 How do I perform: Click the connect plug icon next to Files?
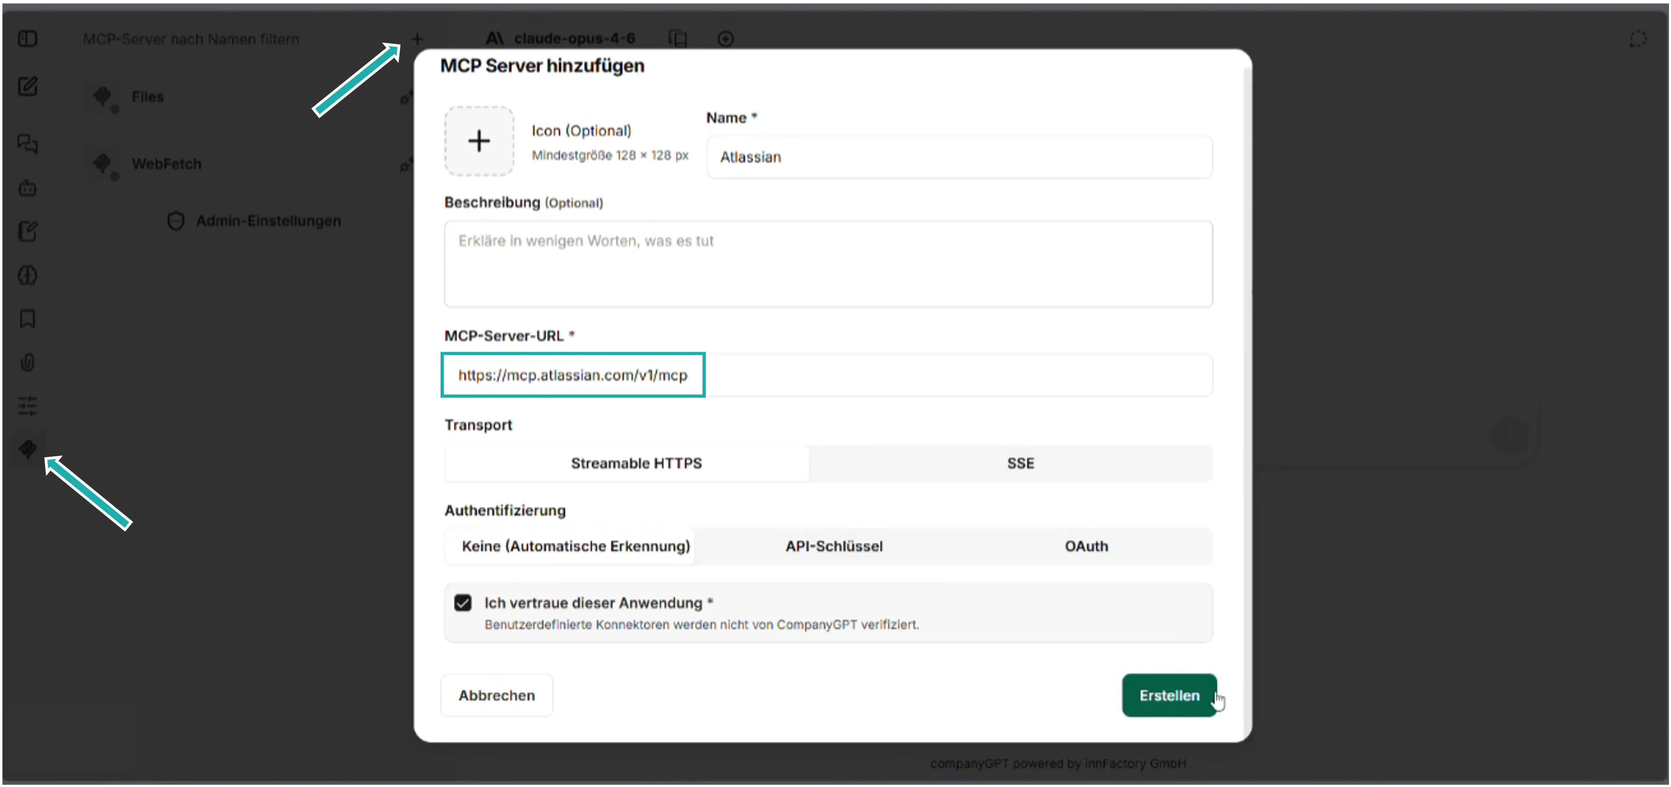[x=406, y=98]
